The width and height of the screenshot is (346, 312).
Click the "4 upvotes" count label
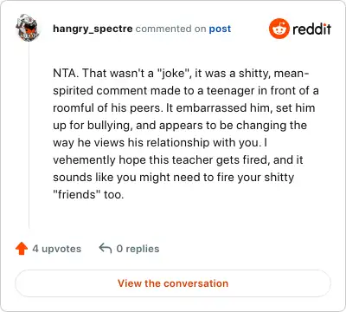(57, 249)
